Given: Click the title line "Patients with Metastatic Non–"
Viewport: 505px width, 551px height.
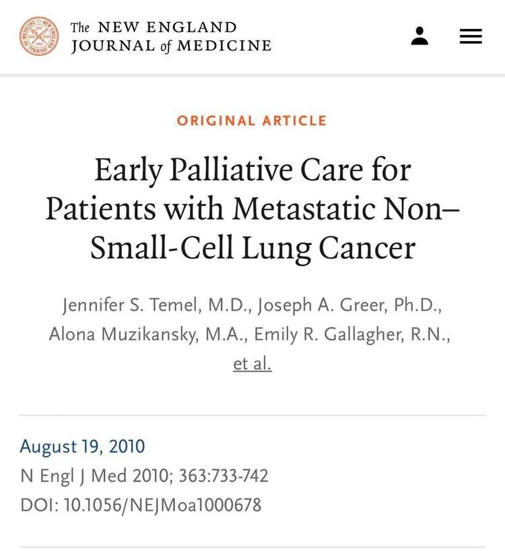Looking at the screenshot, I should coord(252,209).
